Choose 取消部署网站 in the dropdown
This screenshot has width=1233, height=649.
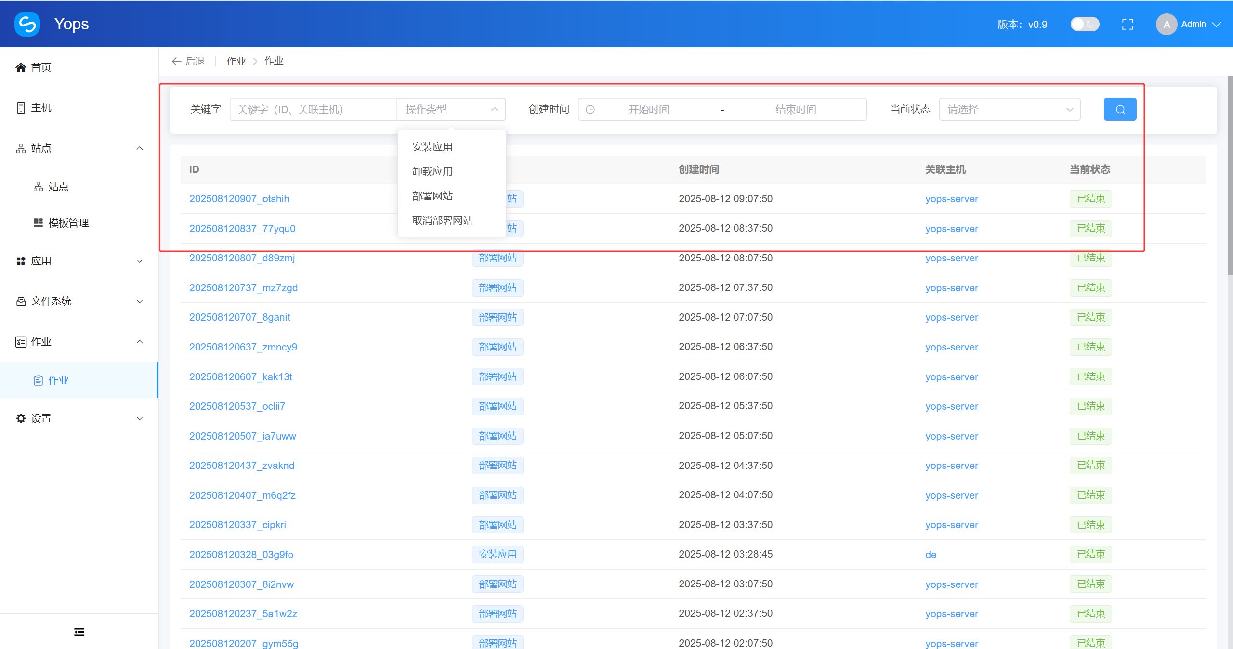[442, 221]
